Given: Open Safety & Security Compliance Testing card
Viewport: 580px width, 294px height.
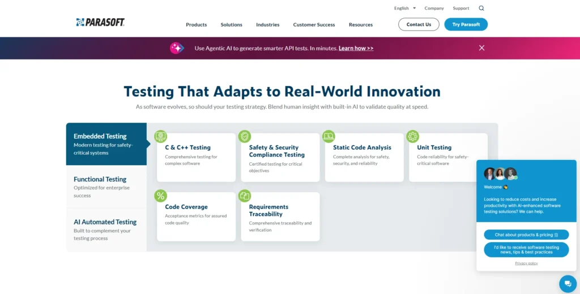Looking at the screenshot, I should 280,157.
